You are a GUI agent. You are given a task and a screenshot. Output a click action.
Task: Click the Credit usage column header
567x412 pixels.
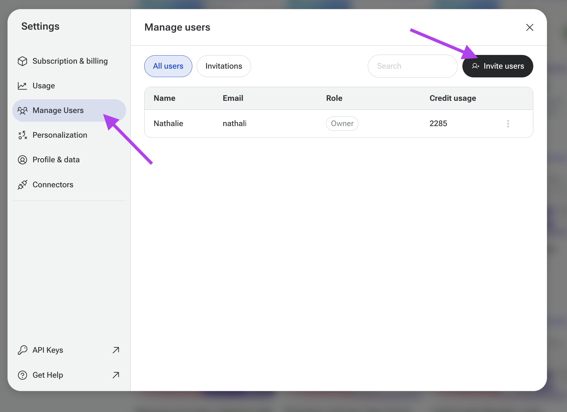click(x=453, y=98)
